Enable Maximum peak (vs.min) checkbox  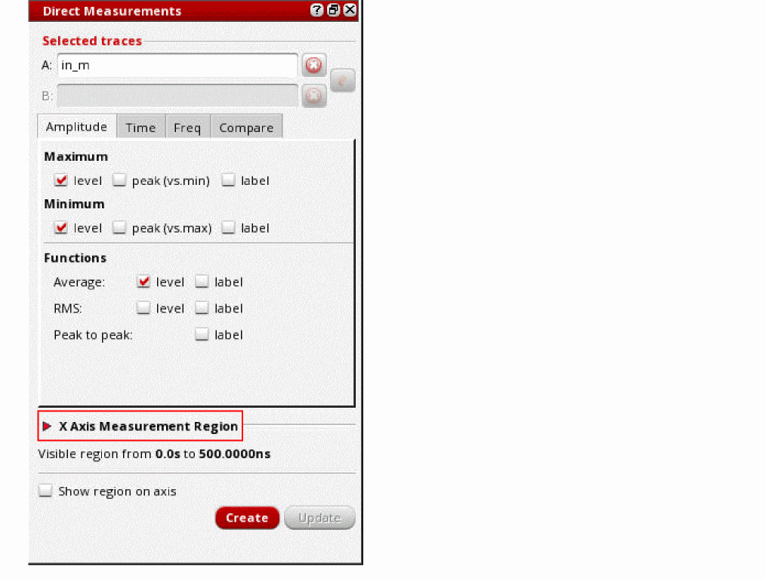[119, 180]
